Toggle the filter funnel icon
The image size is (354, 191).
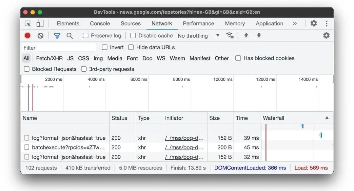click(57, 36)
